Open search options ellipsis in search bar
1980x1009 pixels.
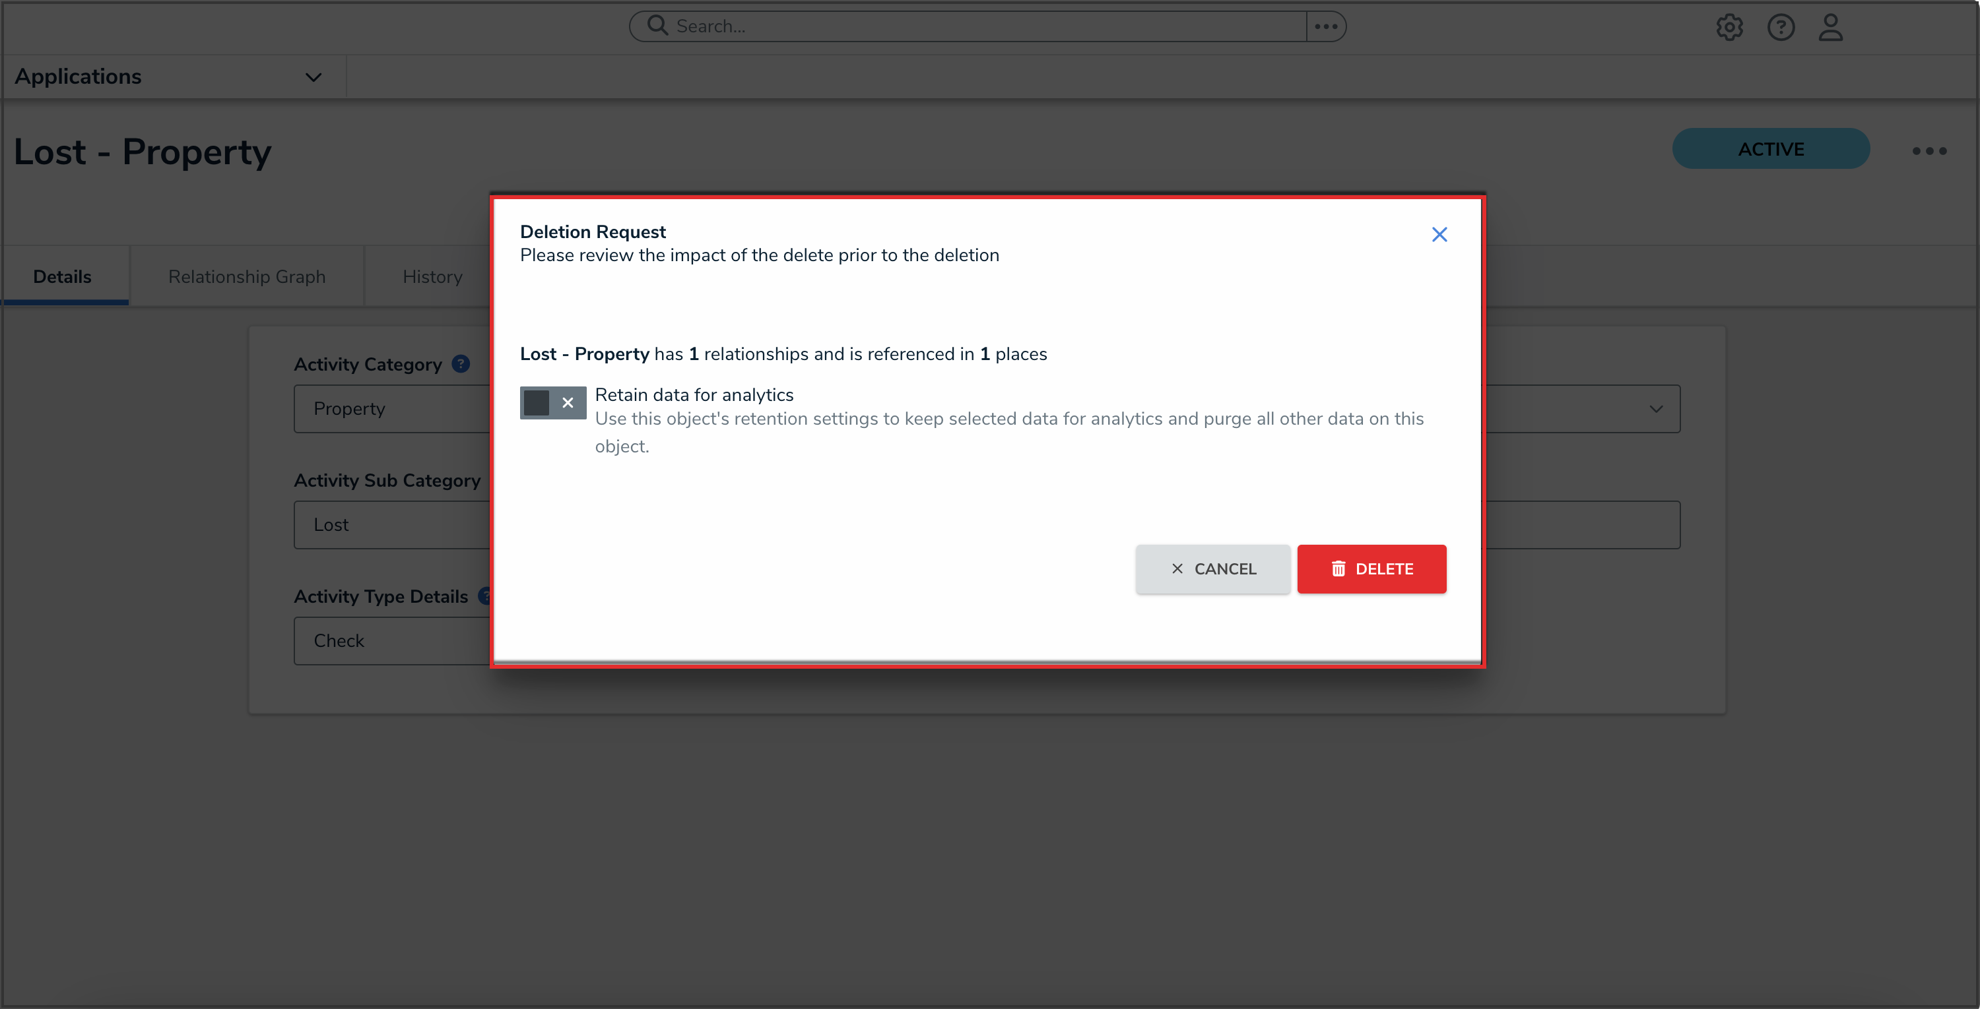pos(1326,26)
